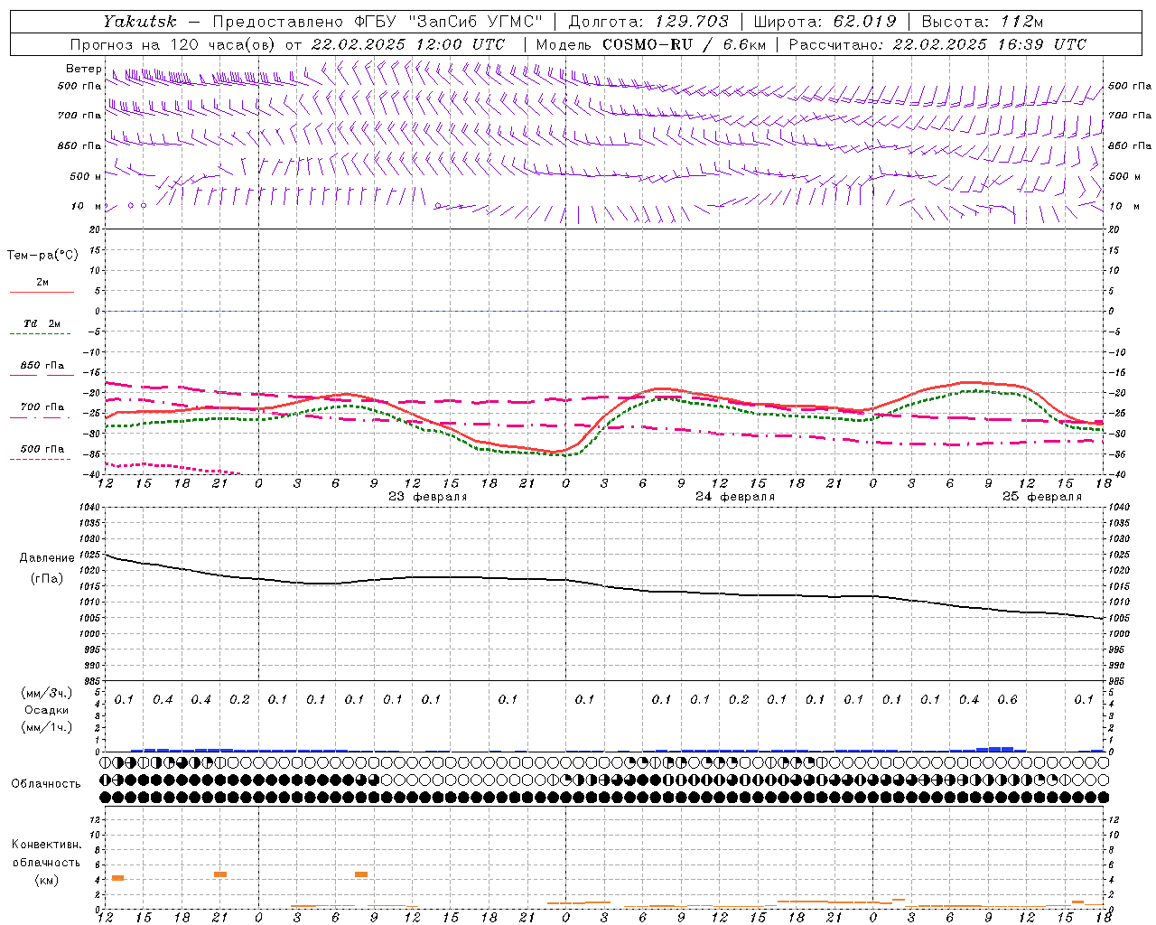Click the Широта: 62.019 value
This screenshot has height=925, width=1156.
(825, 22)
